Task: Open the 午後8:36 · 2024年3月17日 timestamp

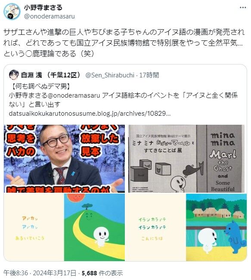Action: click(x=40, y=273)
